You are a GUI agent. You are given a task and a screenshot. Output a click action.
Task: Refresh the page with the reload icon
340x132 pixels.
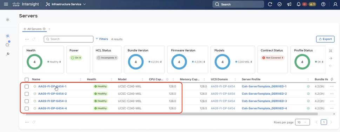click(270, 4)
